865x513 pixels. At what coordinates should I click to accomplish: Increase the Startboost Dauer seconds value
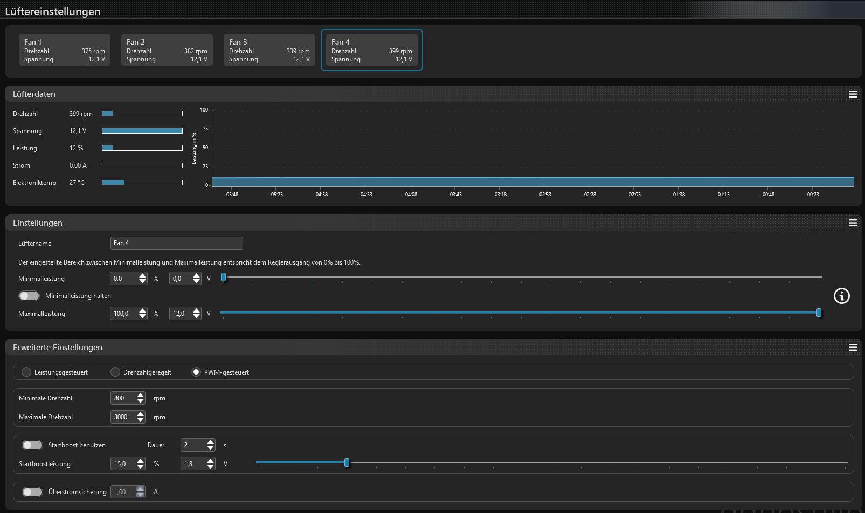pyautogui.click(x=210, y=442)
